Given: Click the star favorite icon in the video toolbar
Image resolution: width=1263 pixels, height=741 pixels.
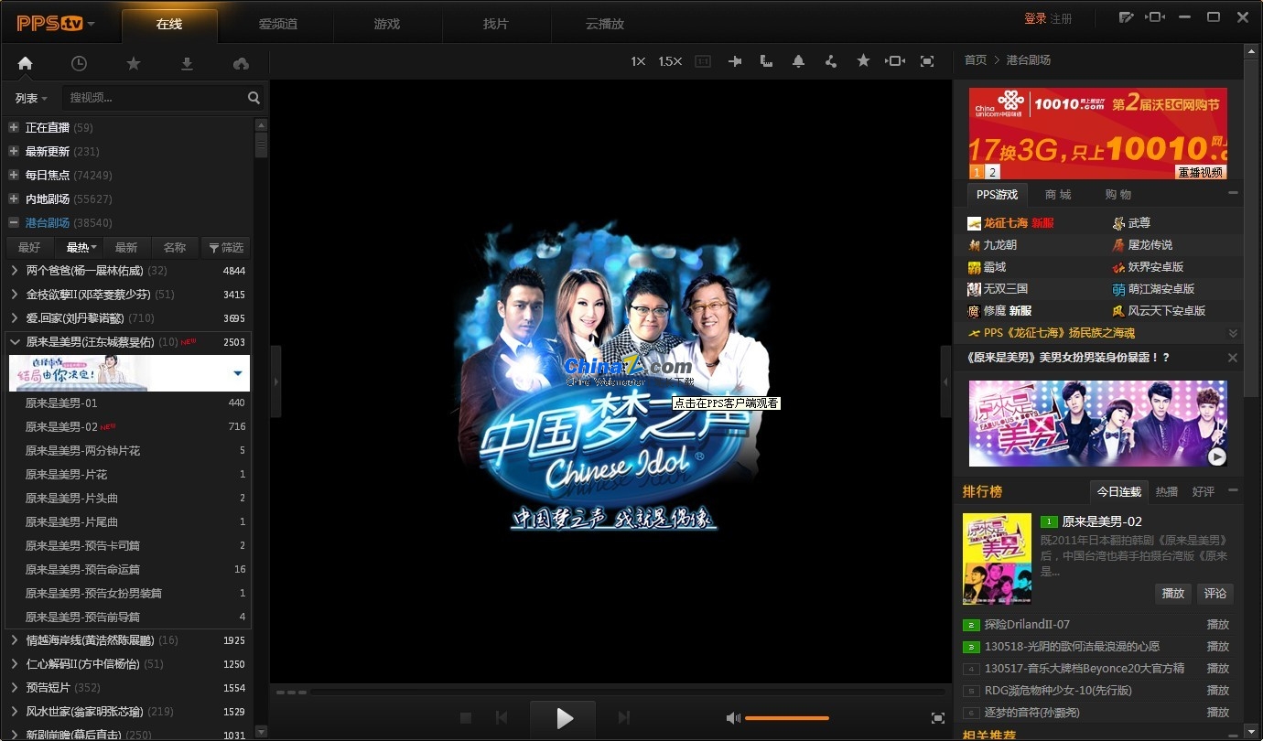Looking at the screenshot, I should [x=863, y=61].
